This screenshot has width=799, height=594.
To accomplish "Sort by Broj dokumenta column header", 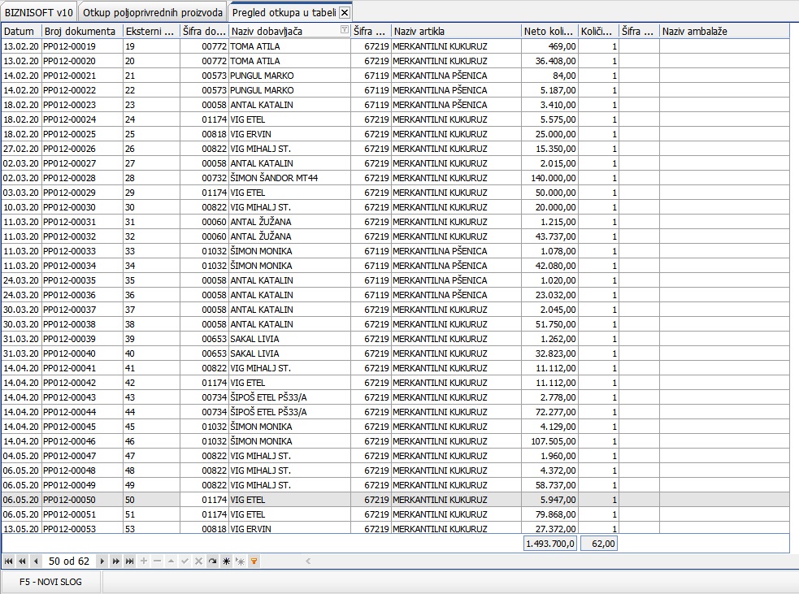I will (82, 31).
